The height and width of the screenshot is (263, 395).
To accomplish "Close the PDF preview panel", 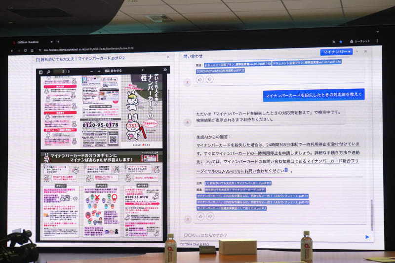I will tap(168, 57).
